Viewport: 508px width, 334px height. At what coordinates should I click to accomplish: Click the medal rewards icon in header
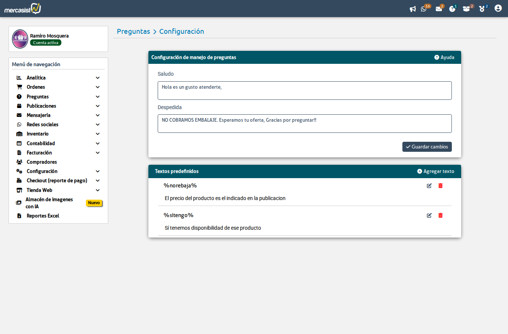click(482, 9)
